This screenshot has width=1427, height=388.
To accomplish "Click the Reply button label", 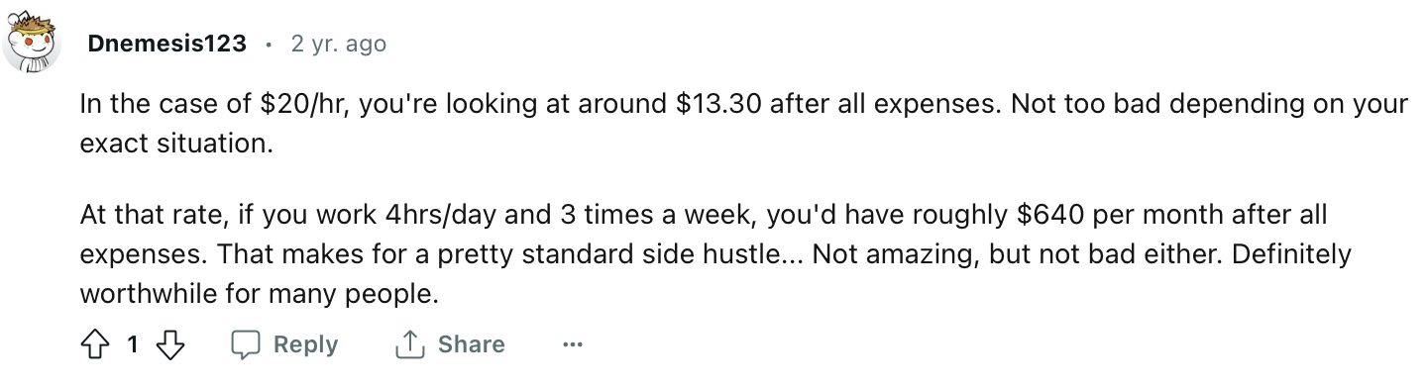I will pos(305,344).
